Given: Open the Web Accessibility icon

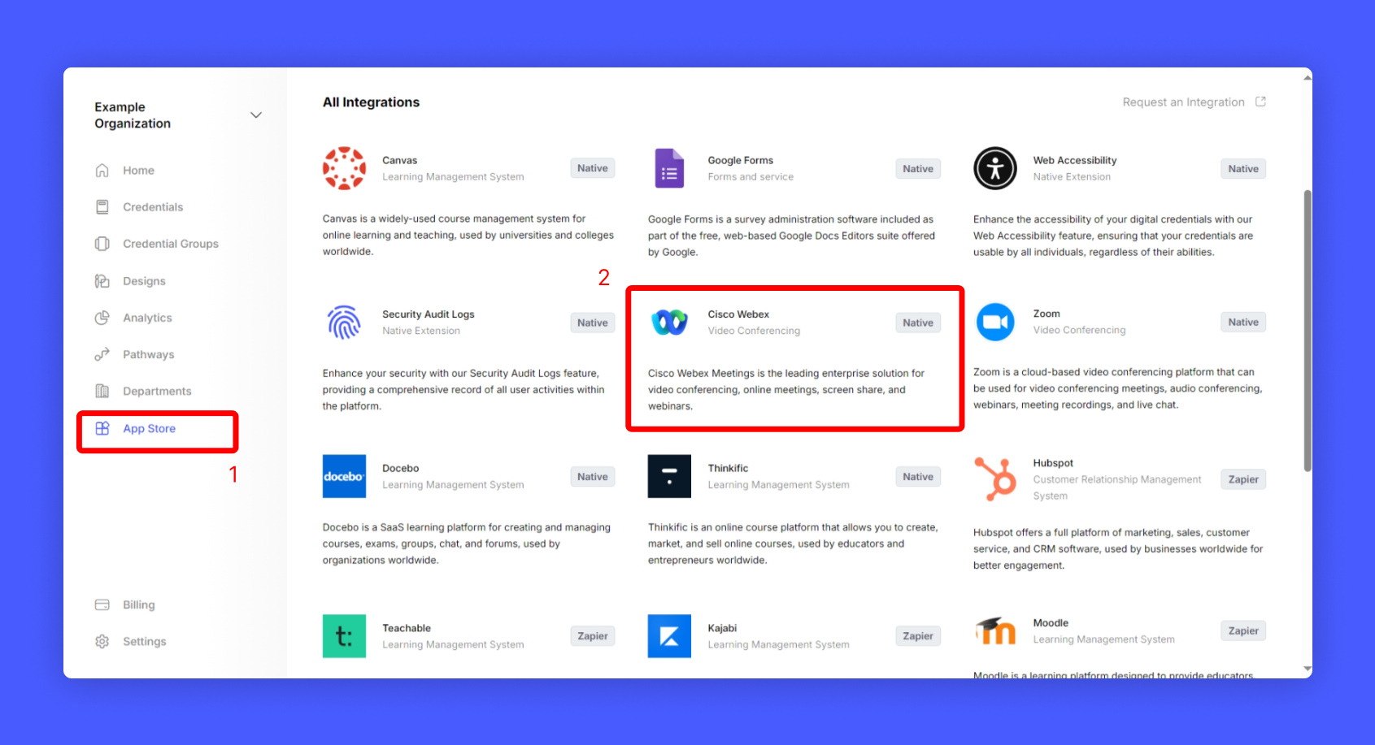Looking at the screenshot, I should point(994,168).
